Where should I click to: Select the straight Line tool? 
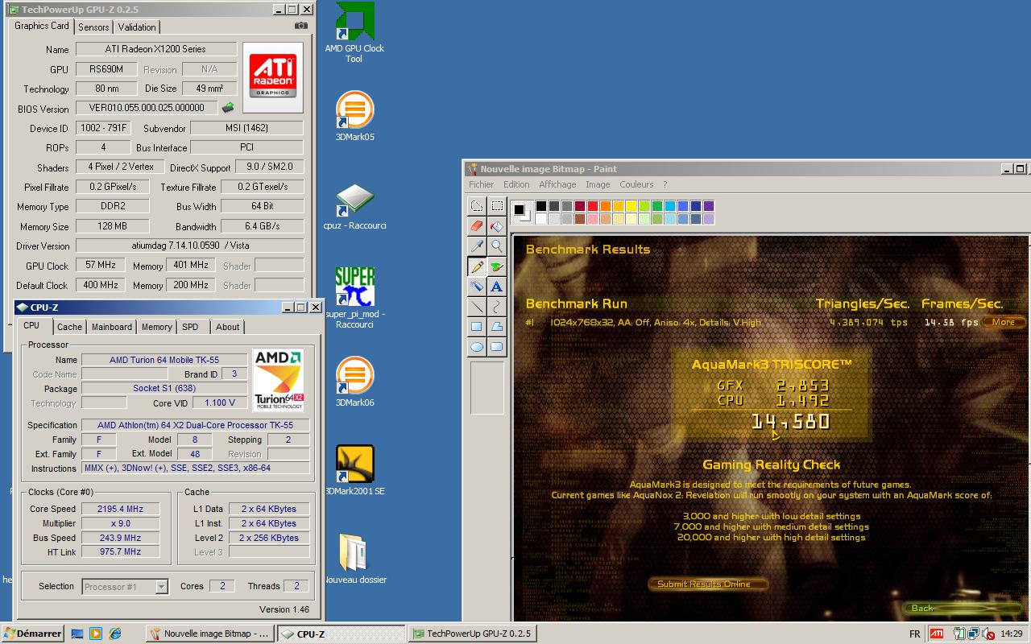(477, 307)
